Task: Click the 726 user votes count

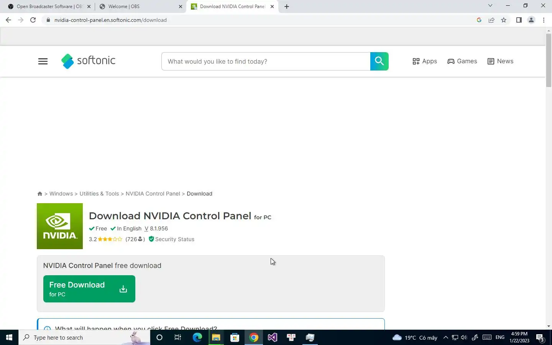Action: pos(135,239)
